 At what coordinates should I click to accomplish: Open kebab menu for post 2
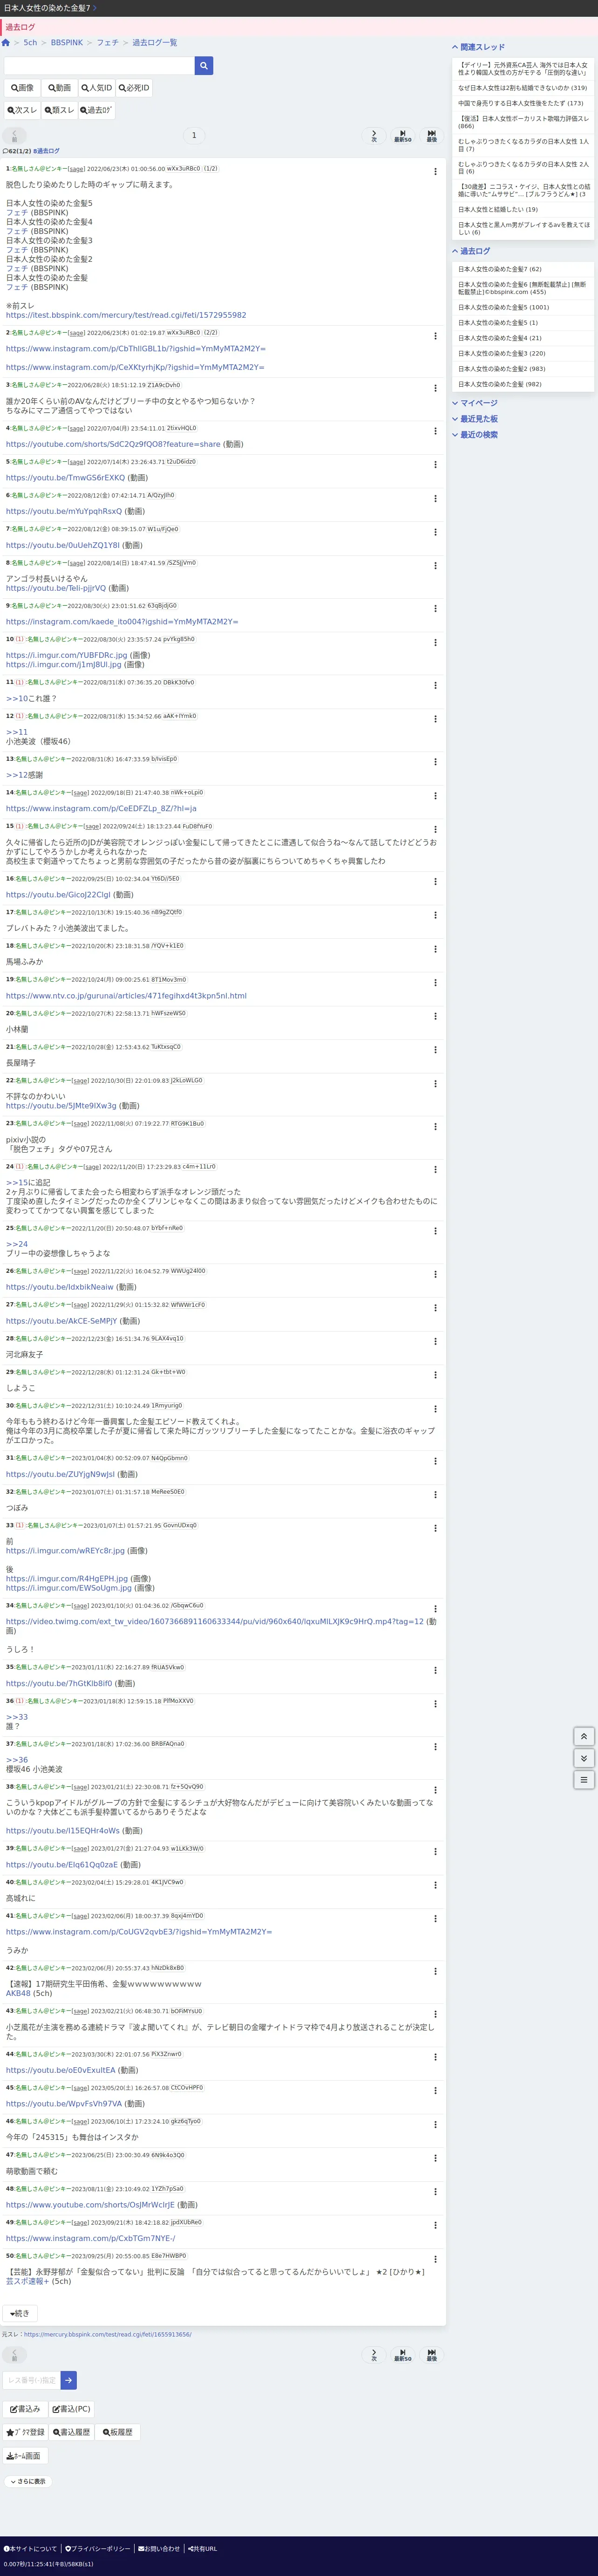click(435, 336)
